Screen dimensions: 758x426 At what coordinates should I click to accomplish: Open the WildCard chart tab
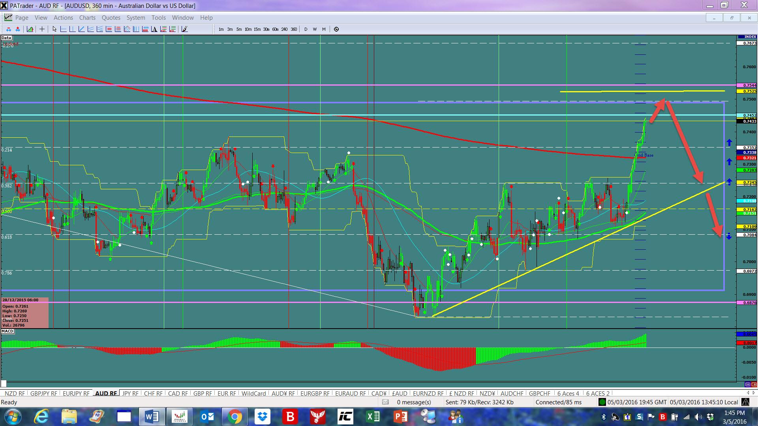pos(253,393)
